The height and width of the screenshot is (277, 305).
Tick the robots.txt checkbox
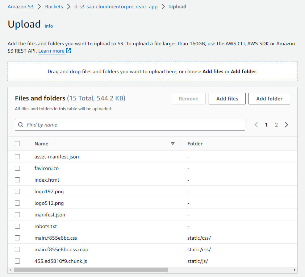17,226
